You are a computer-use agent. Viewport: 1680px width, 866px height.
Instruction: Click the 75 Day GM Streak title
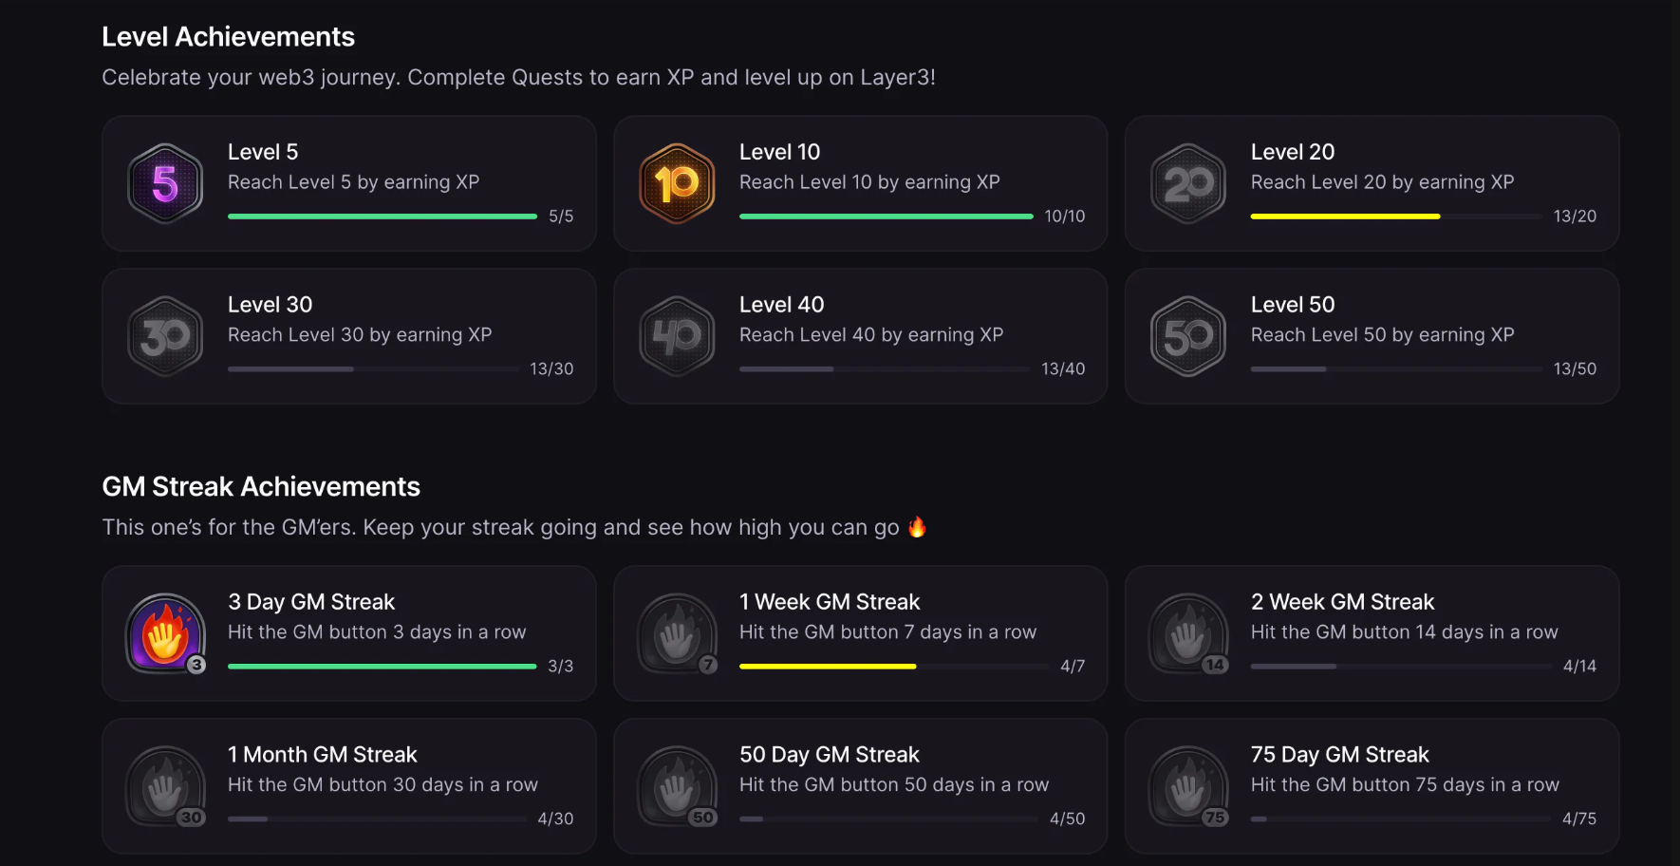click(1339, 755)
